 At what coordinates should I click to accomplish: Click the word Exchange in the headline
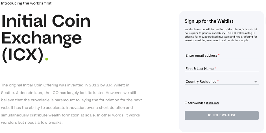coord(42,38)
